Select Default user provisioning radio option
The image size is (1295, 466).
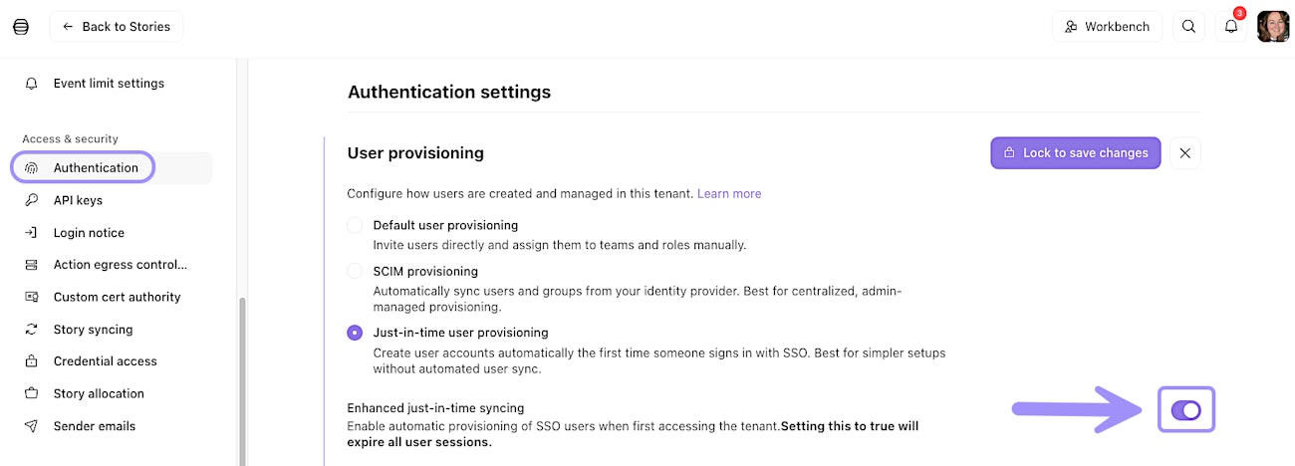tap(355, 225)
